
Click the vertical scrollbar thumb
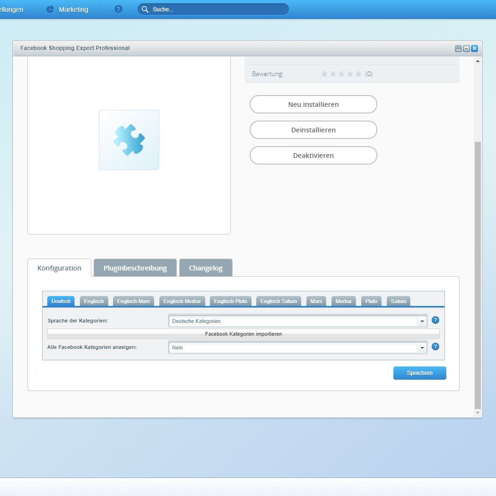[x=478, y=276]
